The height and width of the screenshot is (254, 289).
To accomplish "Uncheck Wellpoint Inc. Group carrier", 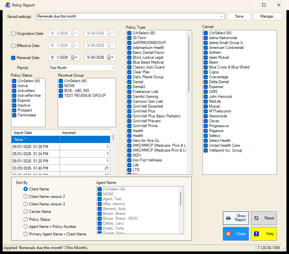I will tap(206, 151).
